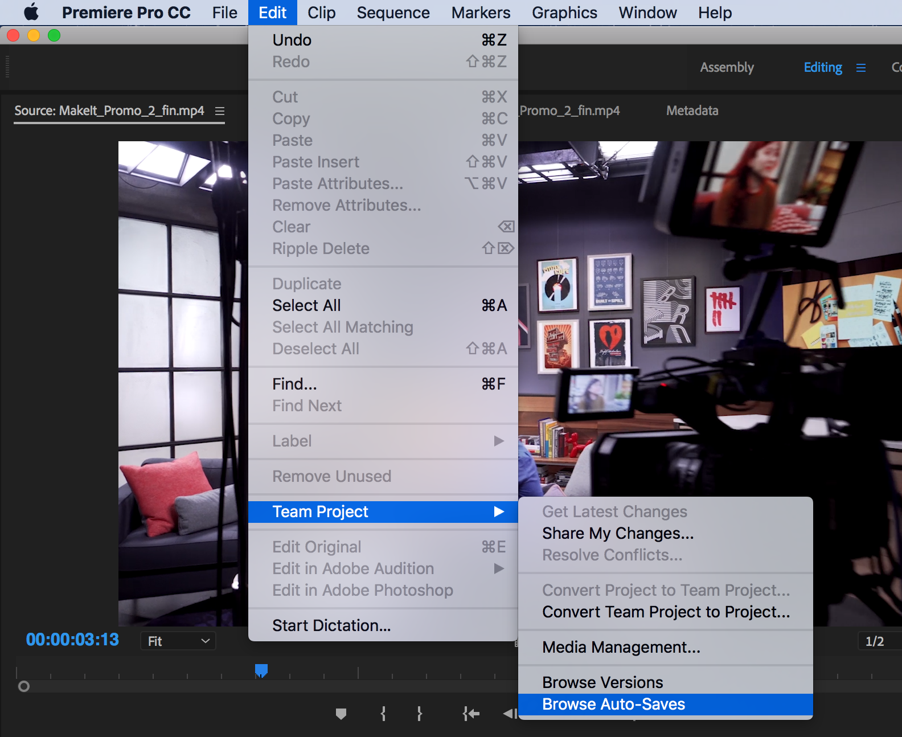Click the zoom scroll bar circle handle
The image size is (902, 737).
24,686
